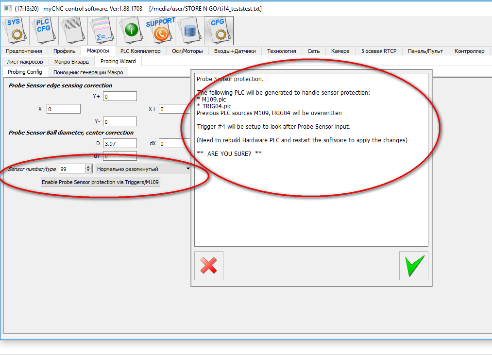The height and width of the screenshot is (355, 492).
Task: Click the database cylinder icon
Action: (189, 31)
